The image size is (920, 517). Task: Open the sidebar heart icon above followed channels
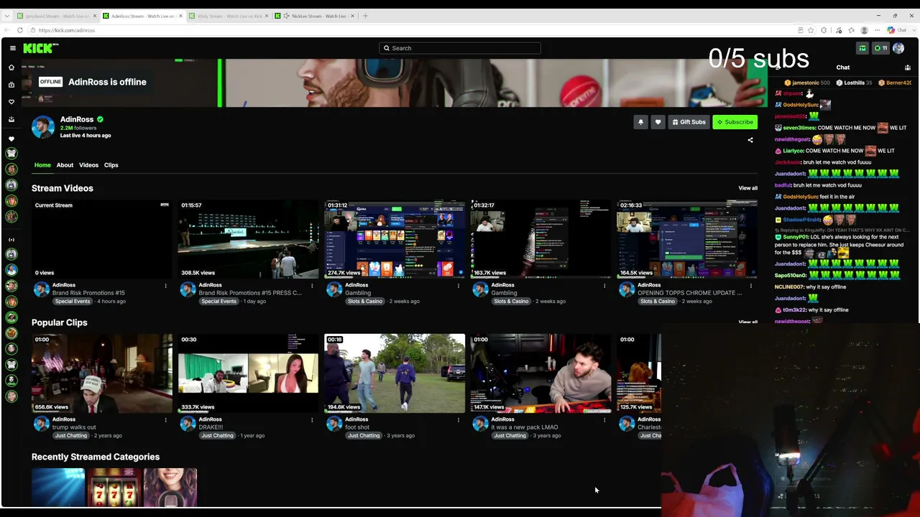click(11, 139)
